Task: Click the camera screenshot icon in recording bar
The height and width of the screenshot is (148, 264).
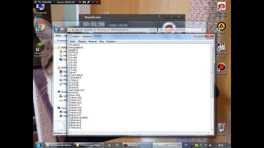Action: pyautogui.click(x=84, y=2)
